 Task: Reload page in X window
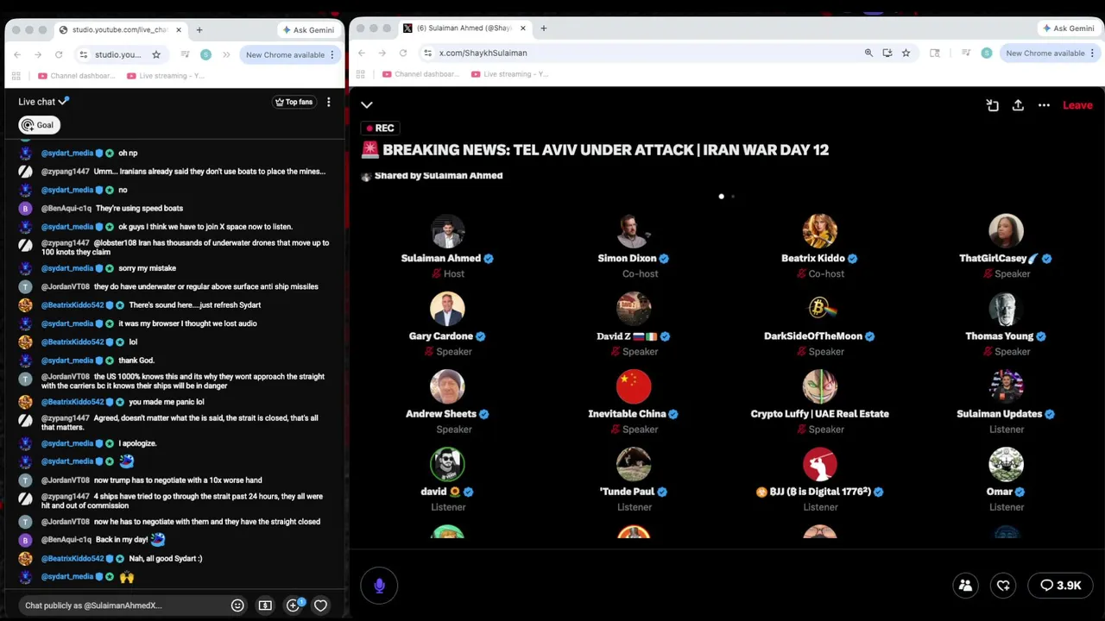(403, 53)
